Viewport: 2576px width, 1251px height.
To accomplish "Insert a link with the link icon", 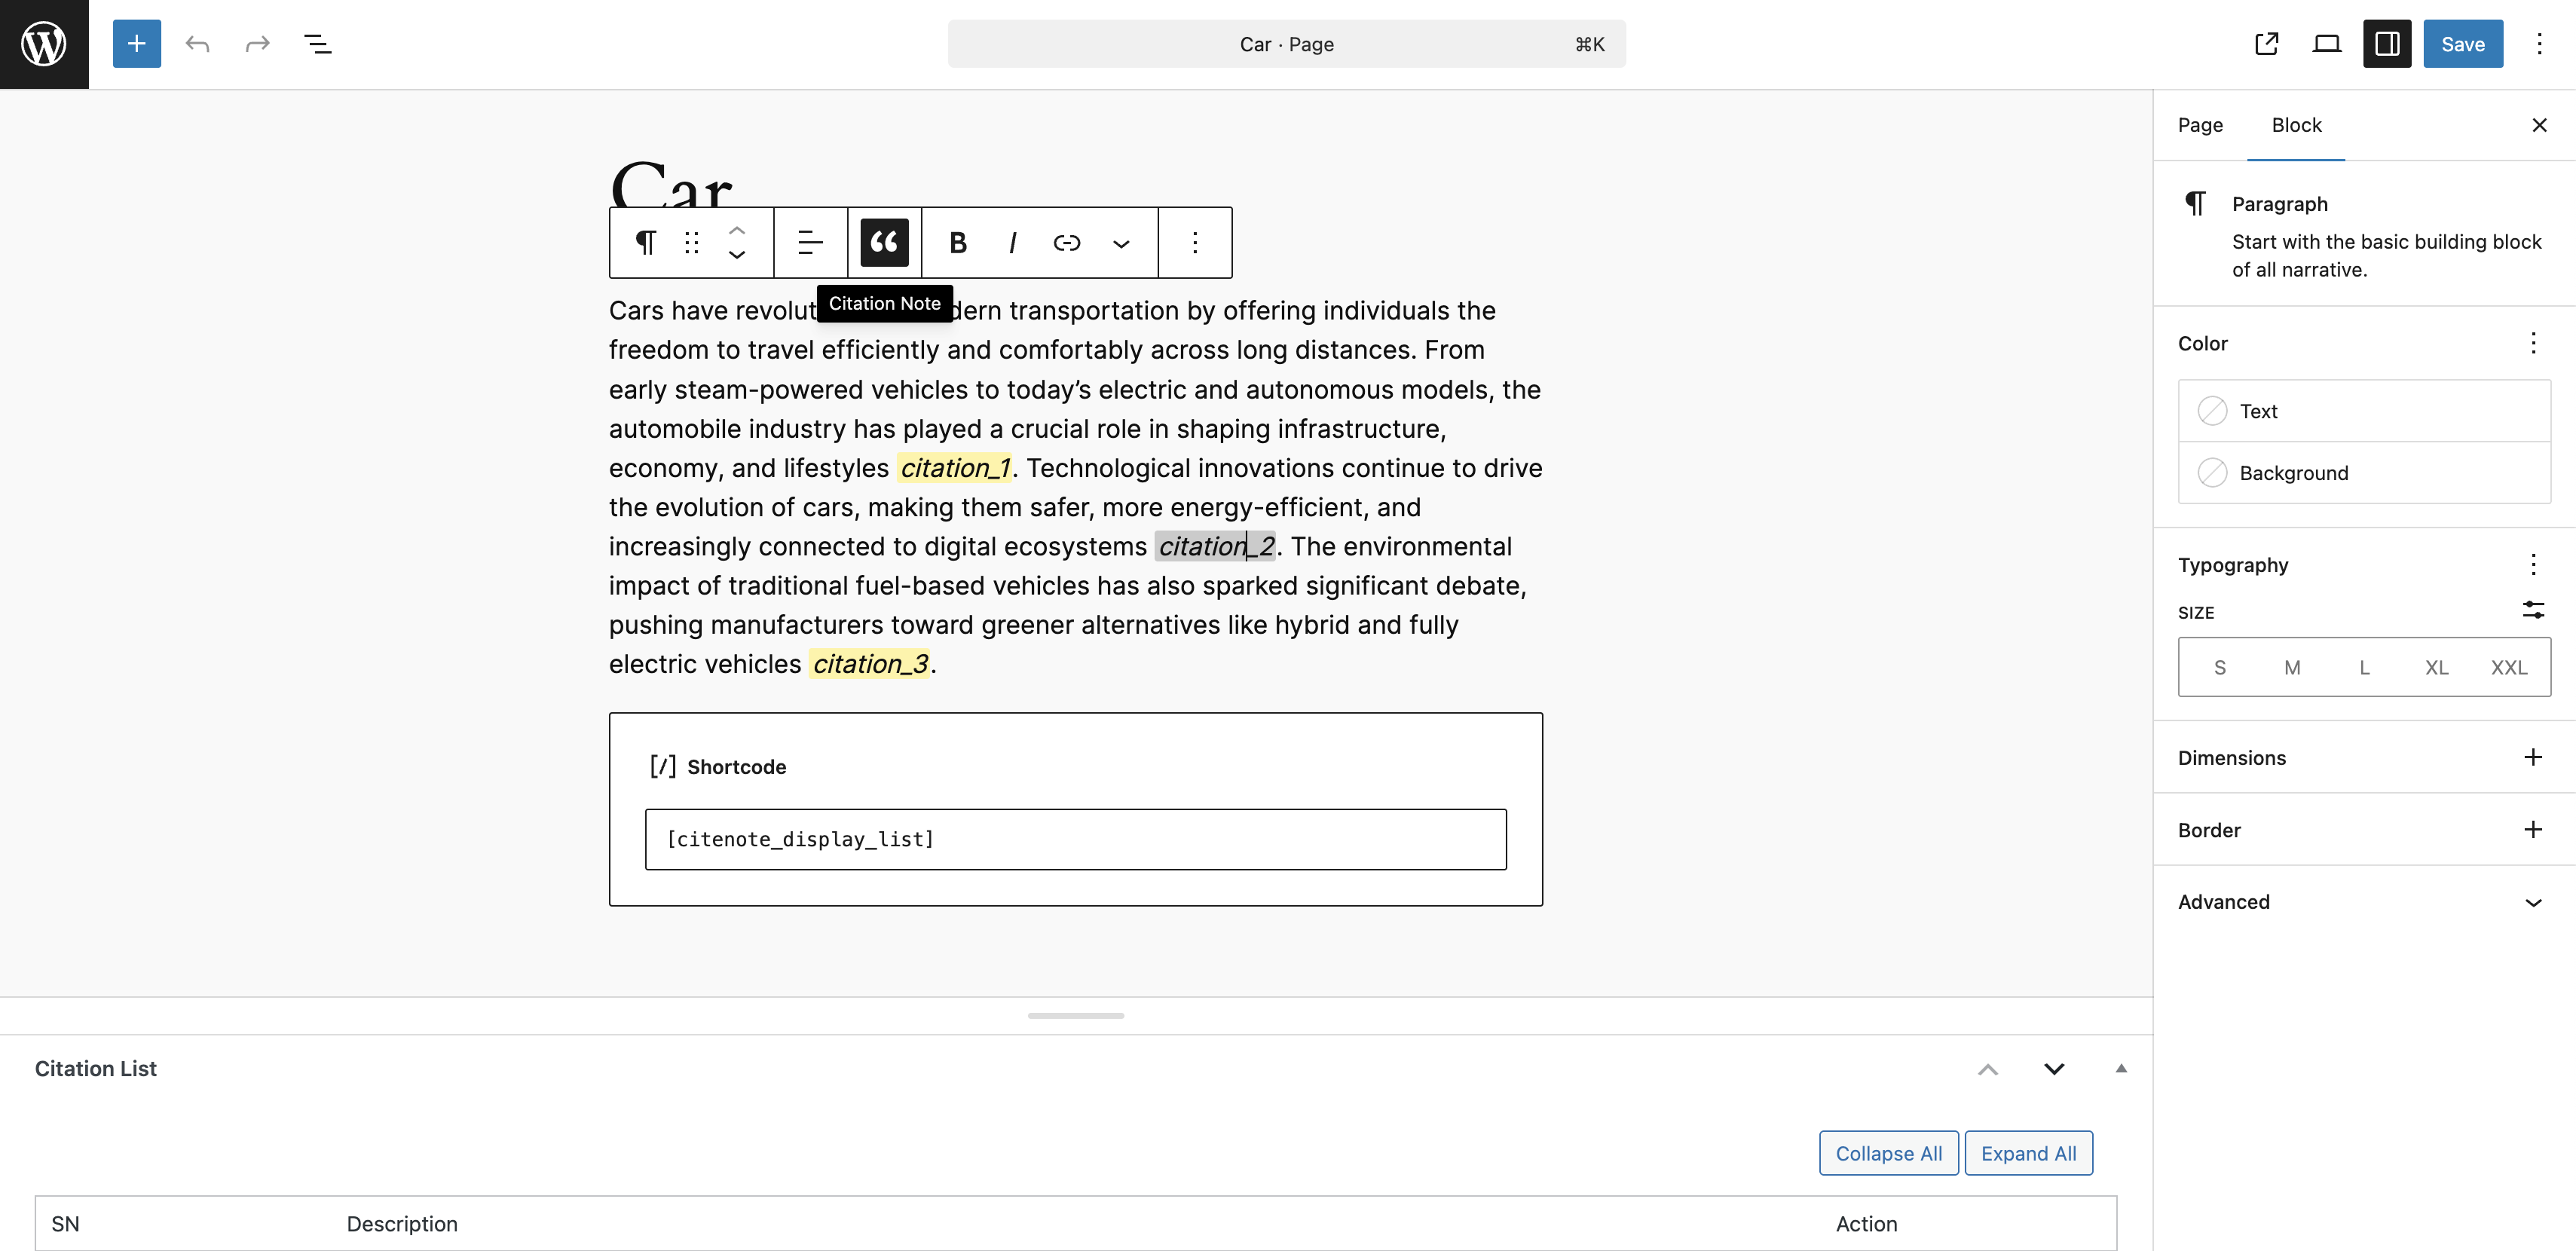I will click(x=1067, y=242).
